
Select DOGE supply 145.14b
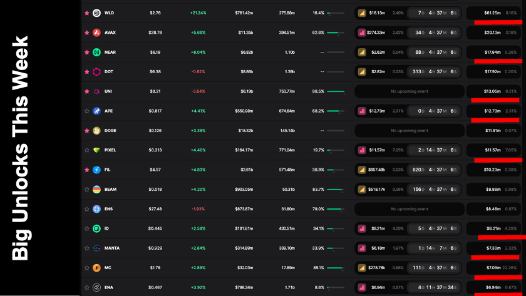click(x=287, y=130)
